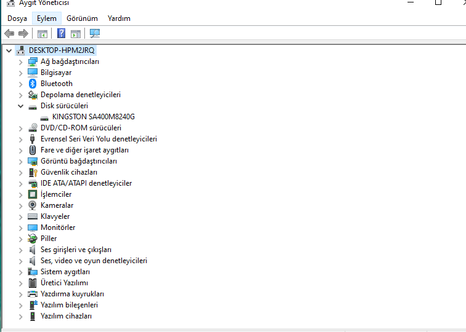This screenshot has width=466, height=332.
Task: Collapse the Disk sürücüleri category
Action: pyautogui.click(x=21, y=106)
